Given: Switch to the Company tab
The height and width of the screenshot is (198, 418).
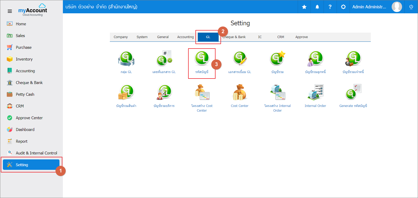Looking at the screenshot, I should pyautogui.click(x=121, y=37).
